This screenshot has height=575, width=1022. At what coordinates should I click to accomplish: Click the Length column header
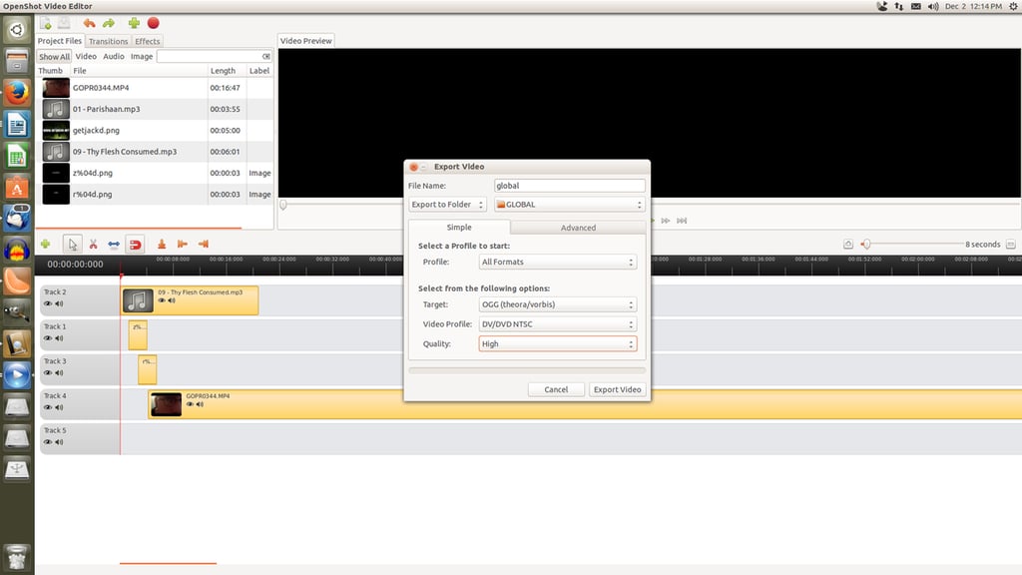click(x=227, y=71)
